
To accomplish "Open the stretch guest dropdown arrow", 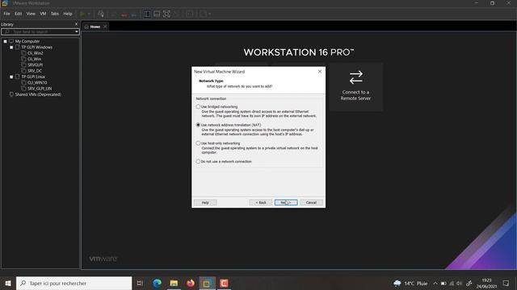I will click(210, 14).
